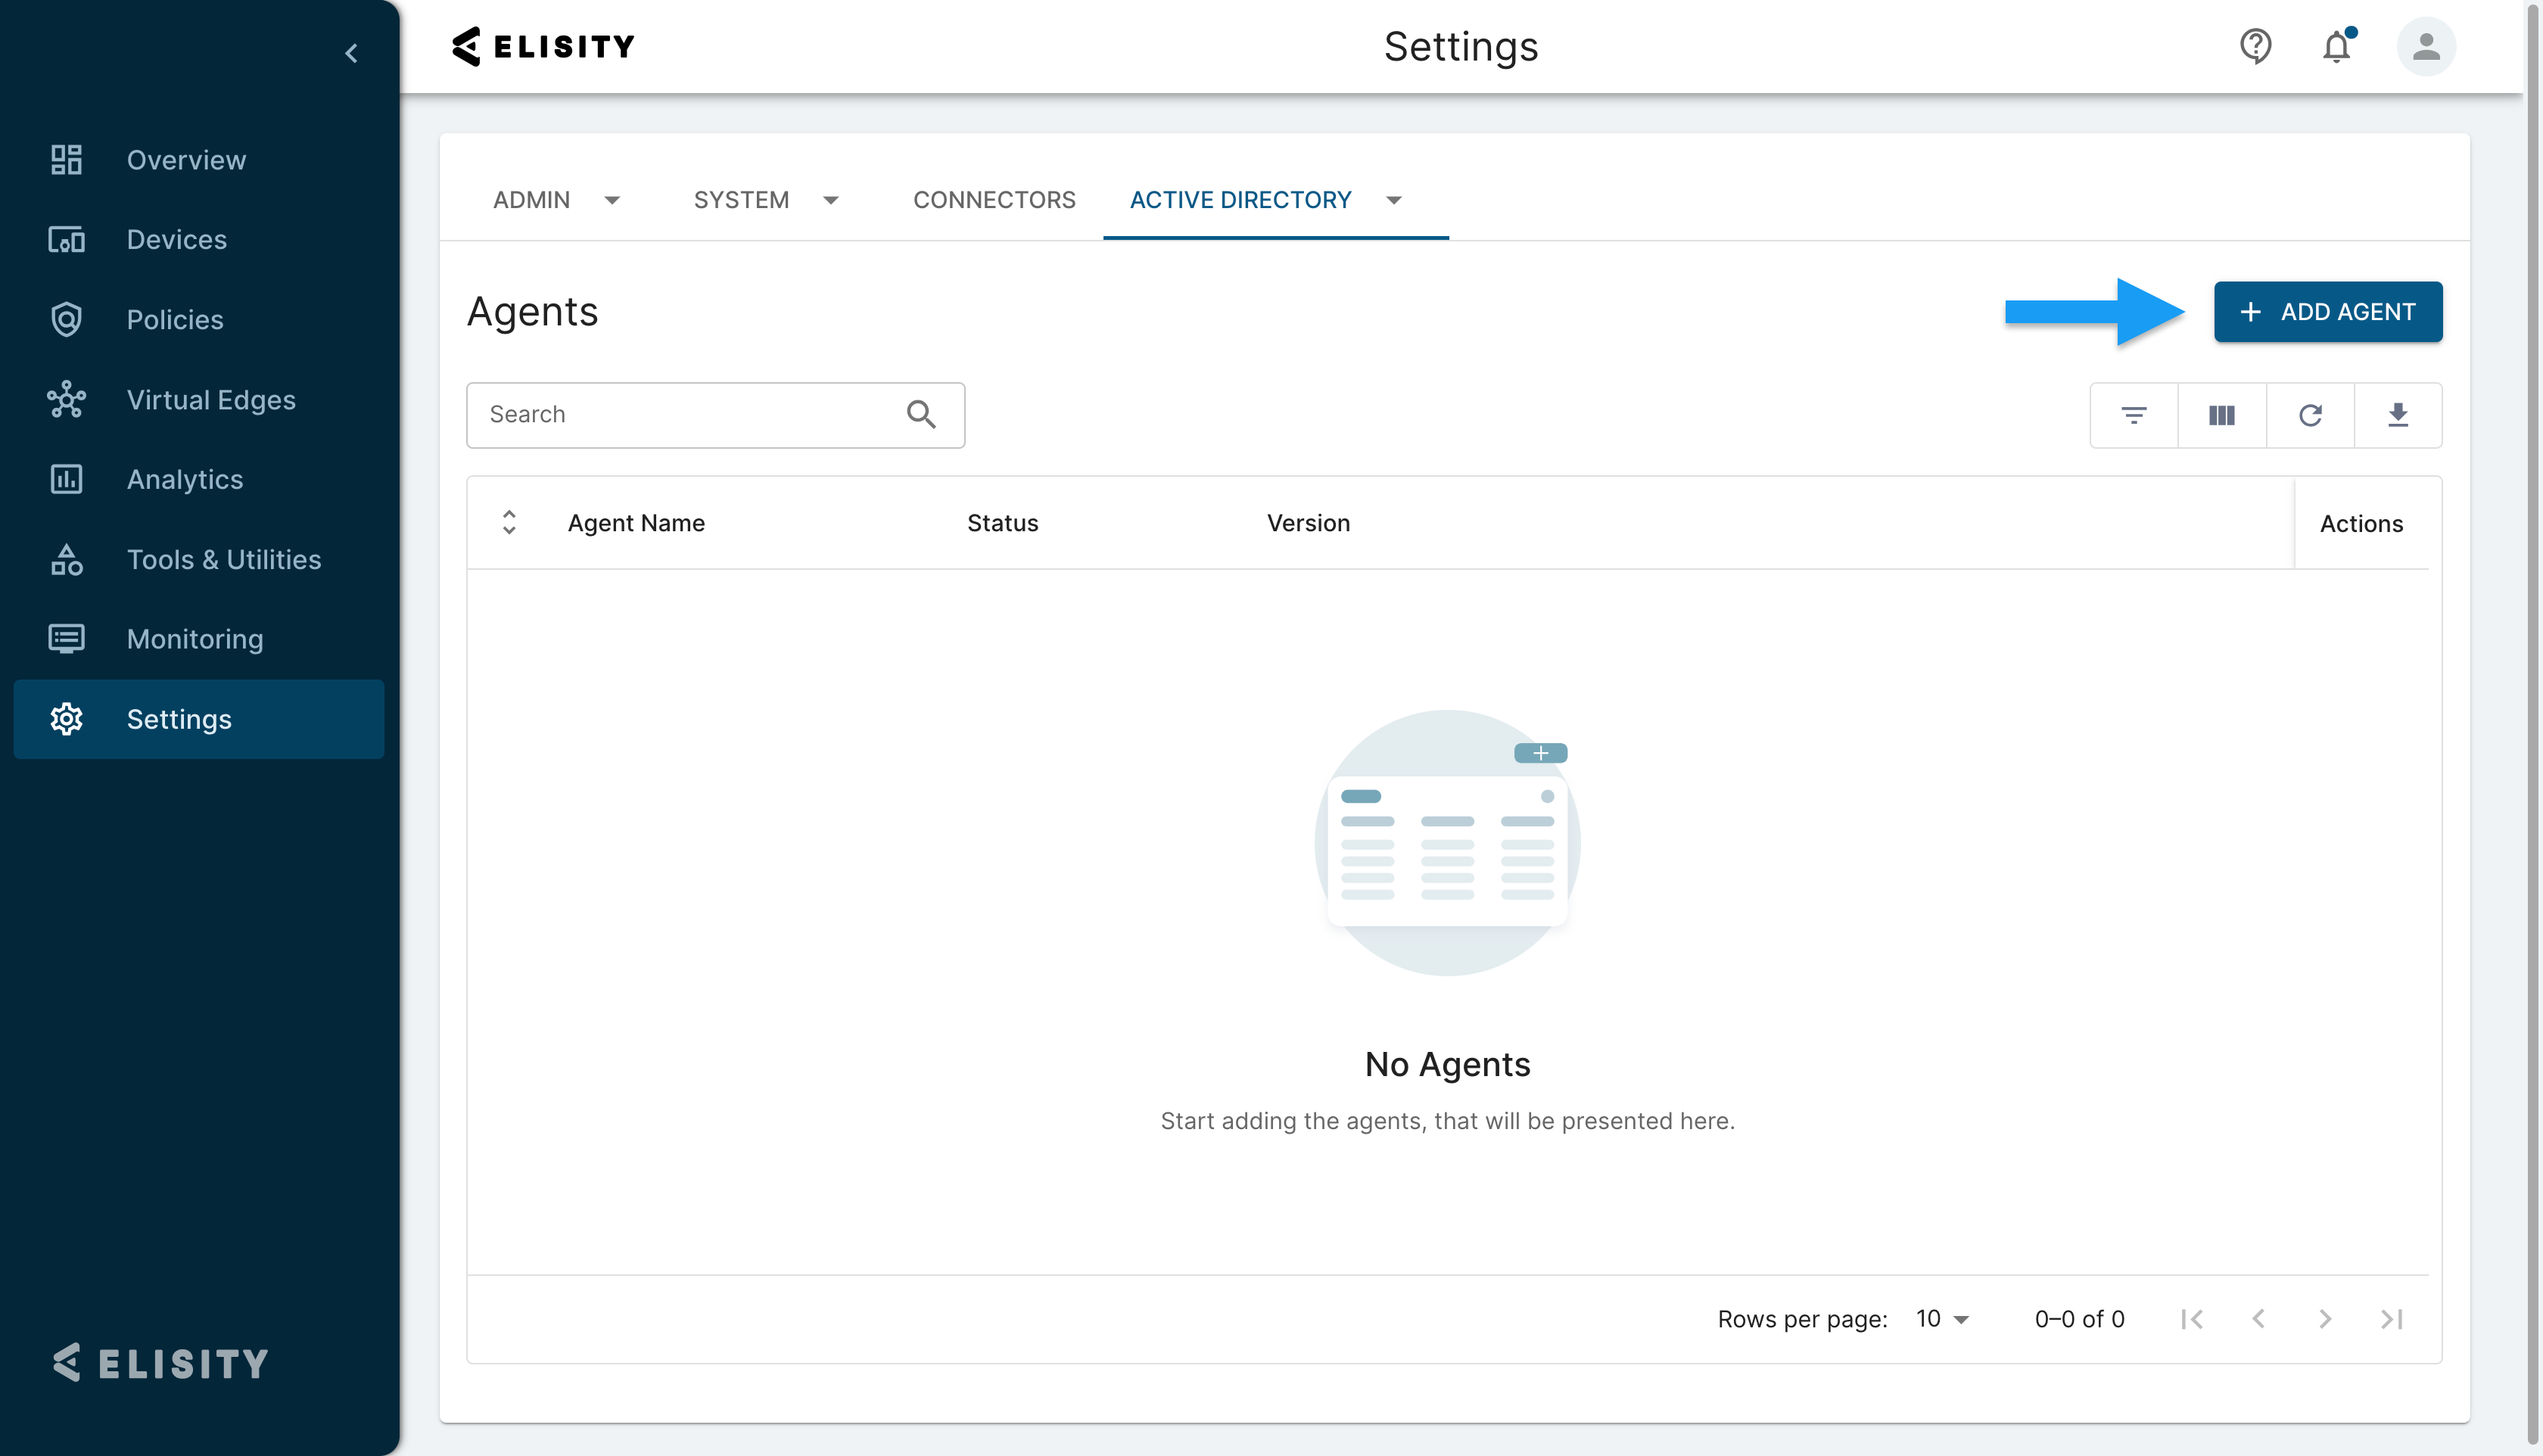Collapse the sidebar with the chevron

(x=351, y=53)
